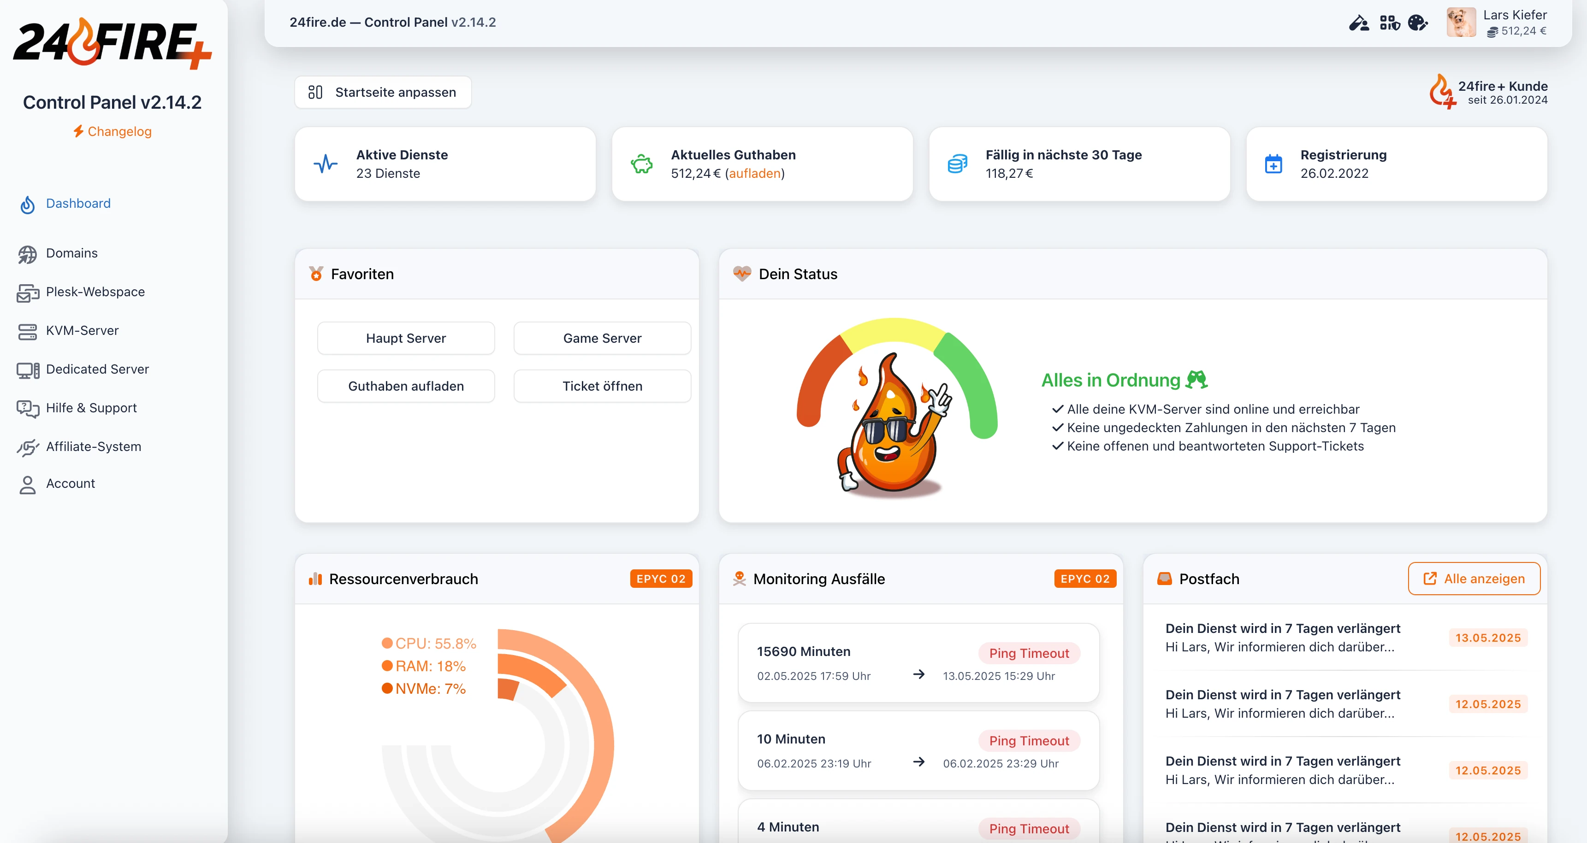Click the Domains globe icon
The height and width of the screenshot is (843, 1587).
point(28,254)
